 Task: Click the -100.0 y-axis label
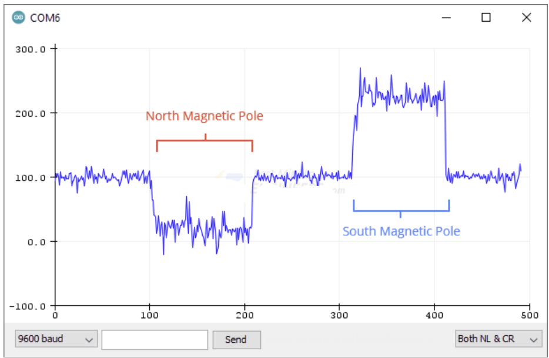[29, 306]
